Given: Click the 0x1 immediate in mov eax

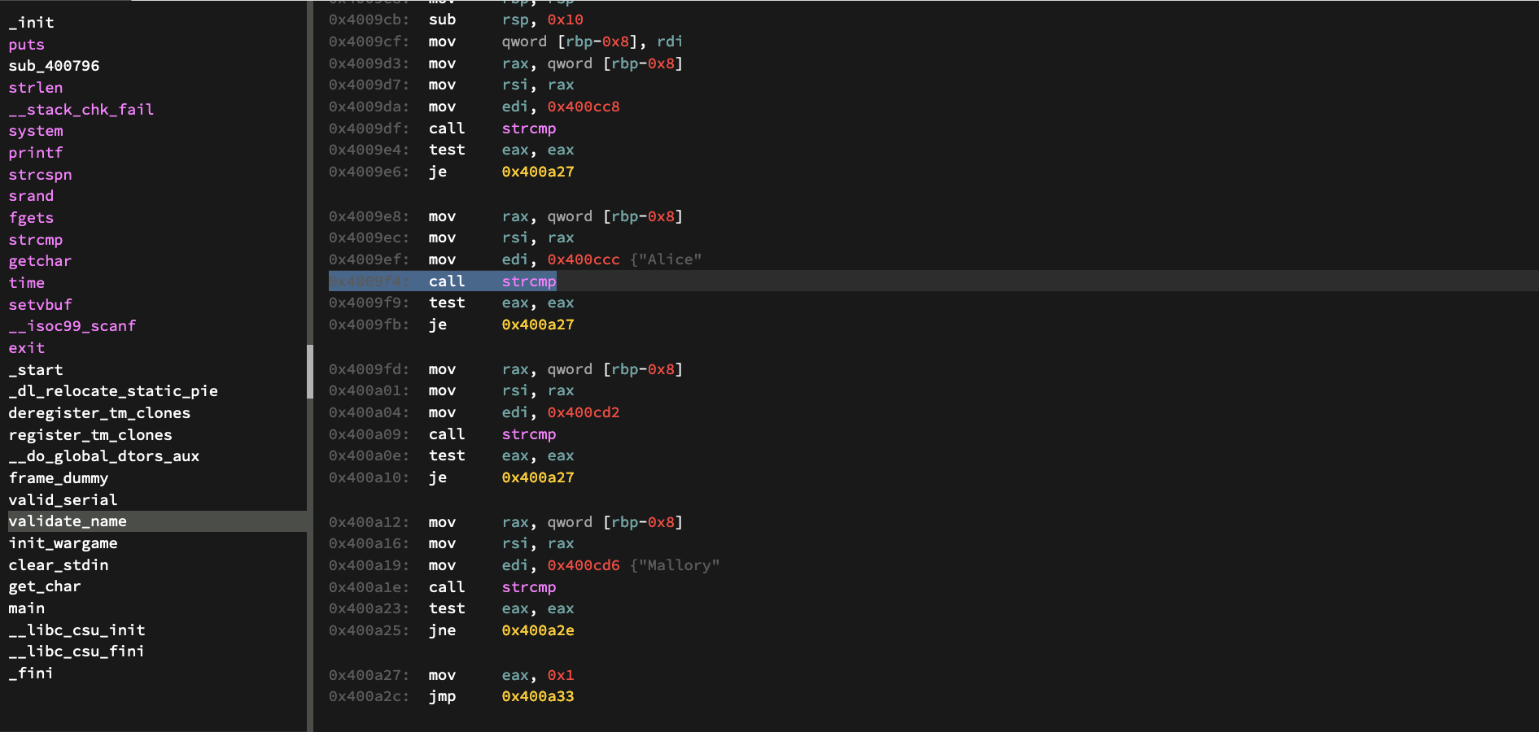Looking at the screenshot, I should [x=561, y=675].
